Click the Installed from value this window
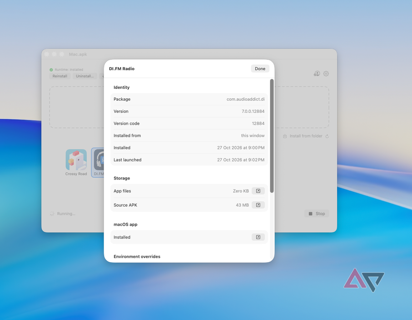Viewport: 412px width, 320px height. (x=253, y=136)
